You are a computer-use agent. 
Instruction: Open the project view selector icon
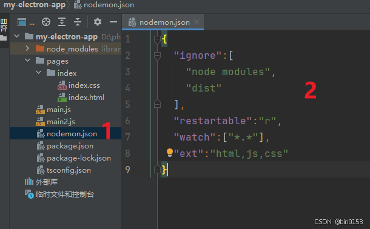pos(22,22)
